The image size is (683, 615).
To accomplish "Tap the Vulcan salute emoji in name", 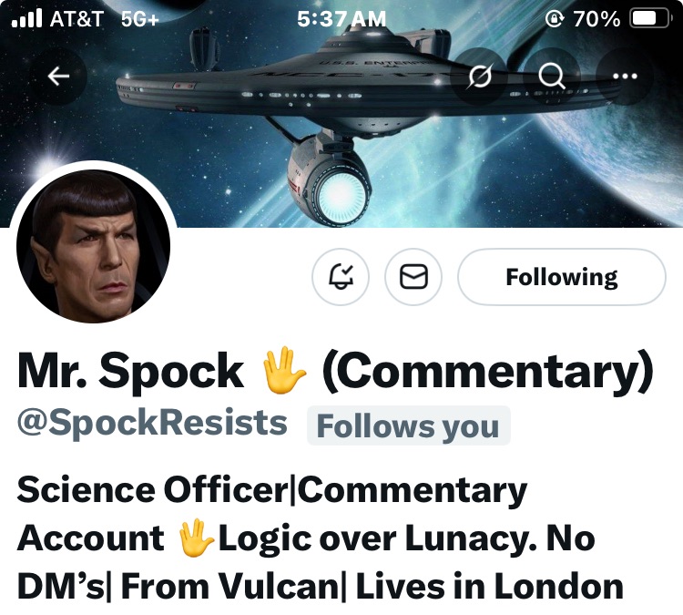I will click(282, 370).
